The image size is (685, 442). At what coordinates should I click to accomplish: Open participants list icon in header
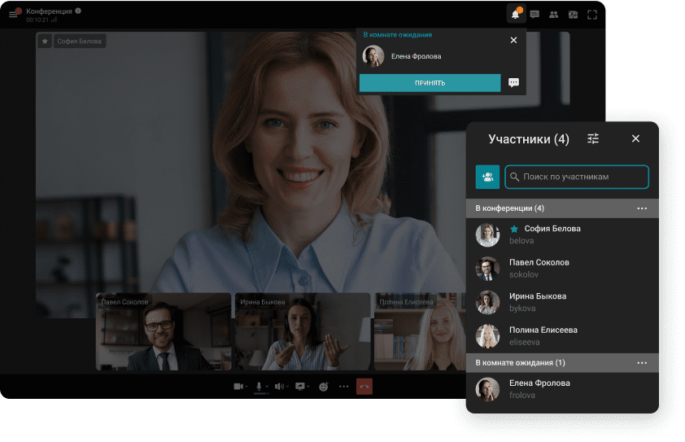click(x=554, y=14)
